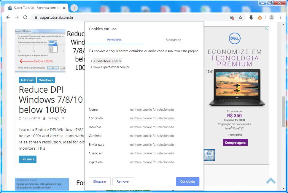The width and height of the screenshot is (288, 193).
Task: Click the scrollbar up arrow
Action: [284, 25]
